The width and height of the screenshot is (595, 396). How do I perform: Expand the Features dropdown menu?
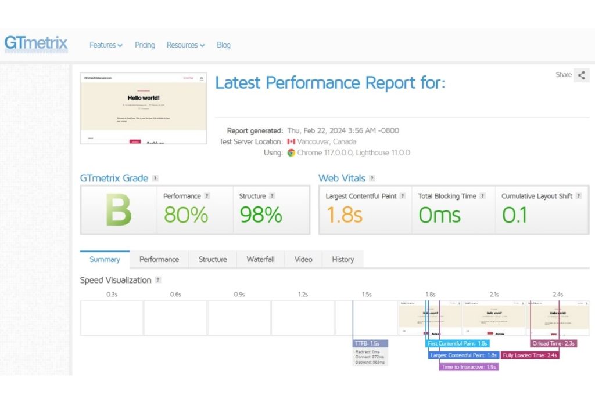(106, 45)
